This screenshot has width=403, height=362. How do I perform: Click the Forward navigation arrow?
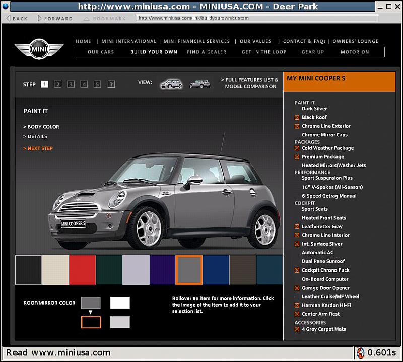point(39,17)
